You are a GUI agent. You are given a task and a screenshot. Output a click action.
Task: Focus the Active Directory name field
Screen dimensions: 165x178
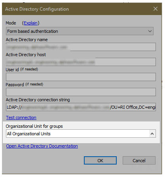(x=81, y=47)
